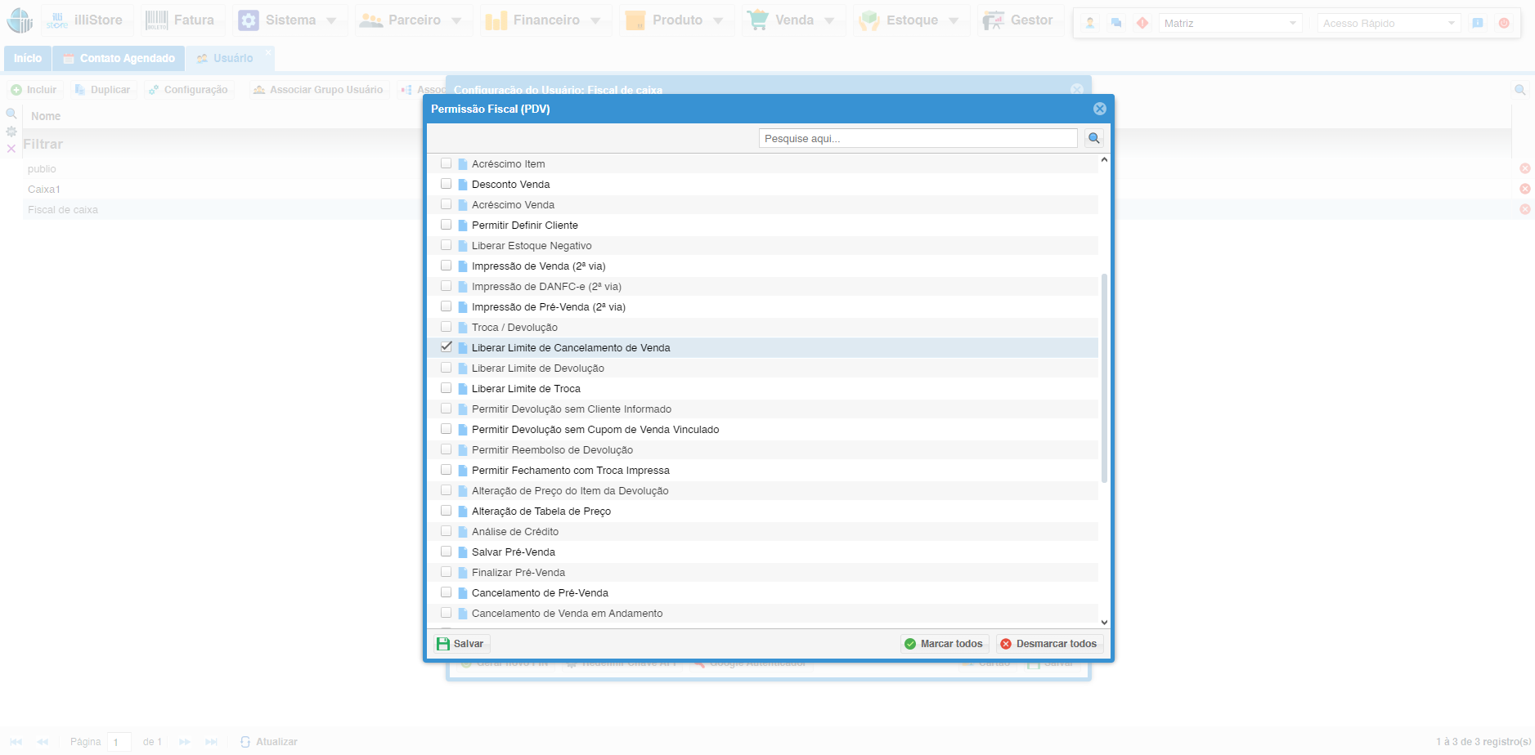Click folder icon next to Análise de Crédito
Screen dimensions: 1535x755
click(x=463, y=532)
